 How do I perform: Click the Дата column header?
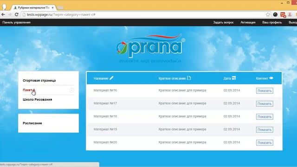pyautogui.click(x=227, y=78)
